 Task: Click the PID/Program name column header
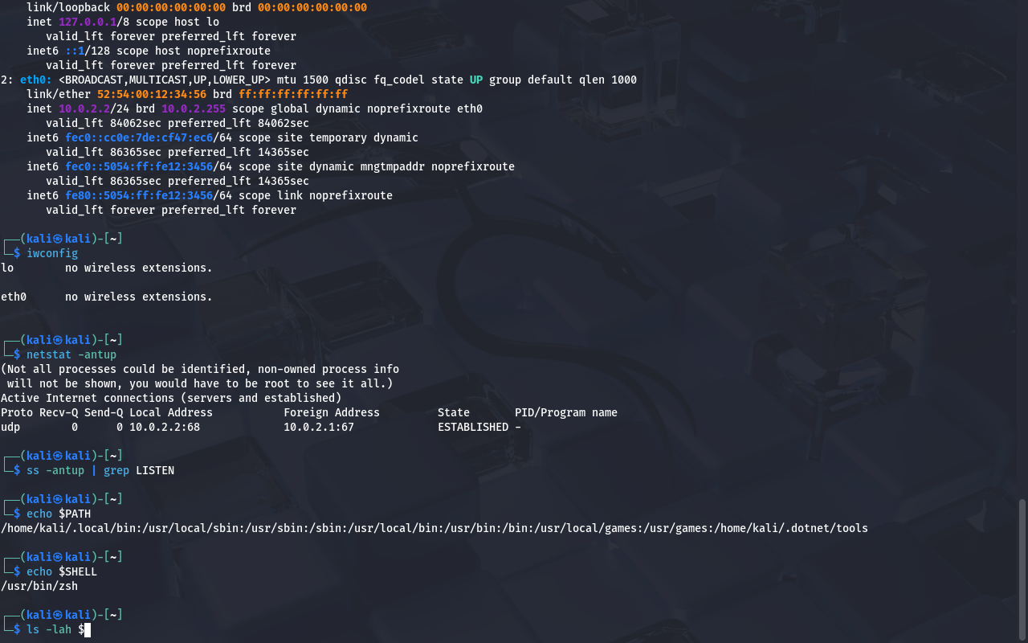[x=566, y=412]
